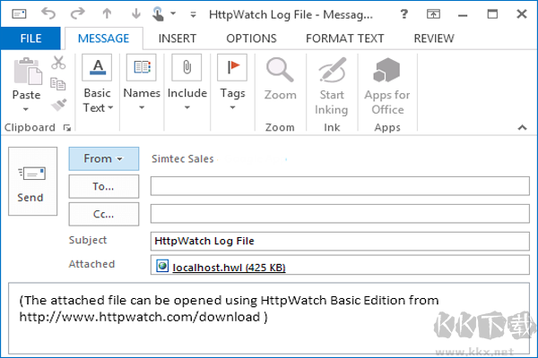Open the From account dropdown
The height and width of the screenshot is (358, 538).
click(x=104, y=159)
